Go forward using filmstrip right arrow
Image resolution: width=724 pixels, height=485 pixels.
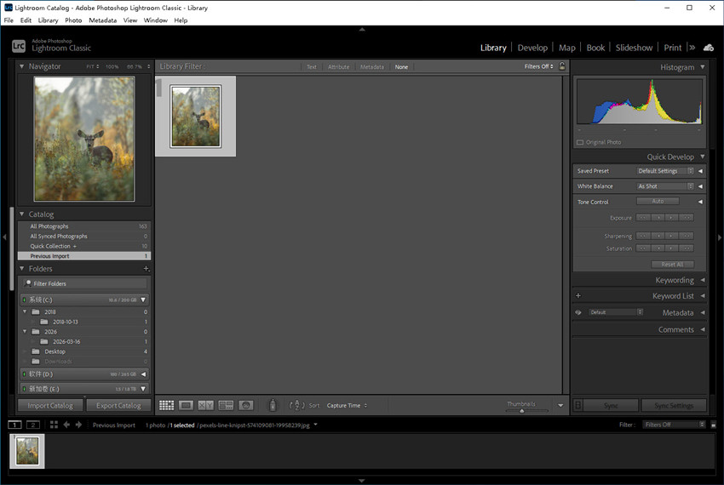78,425
